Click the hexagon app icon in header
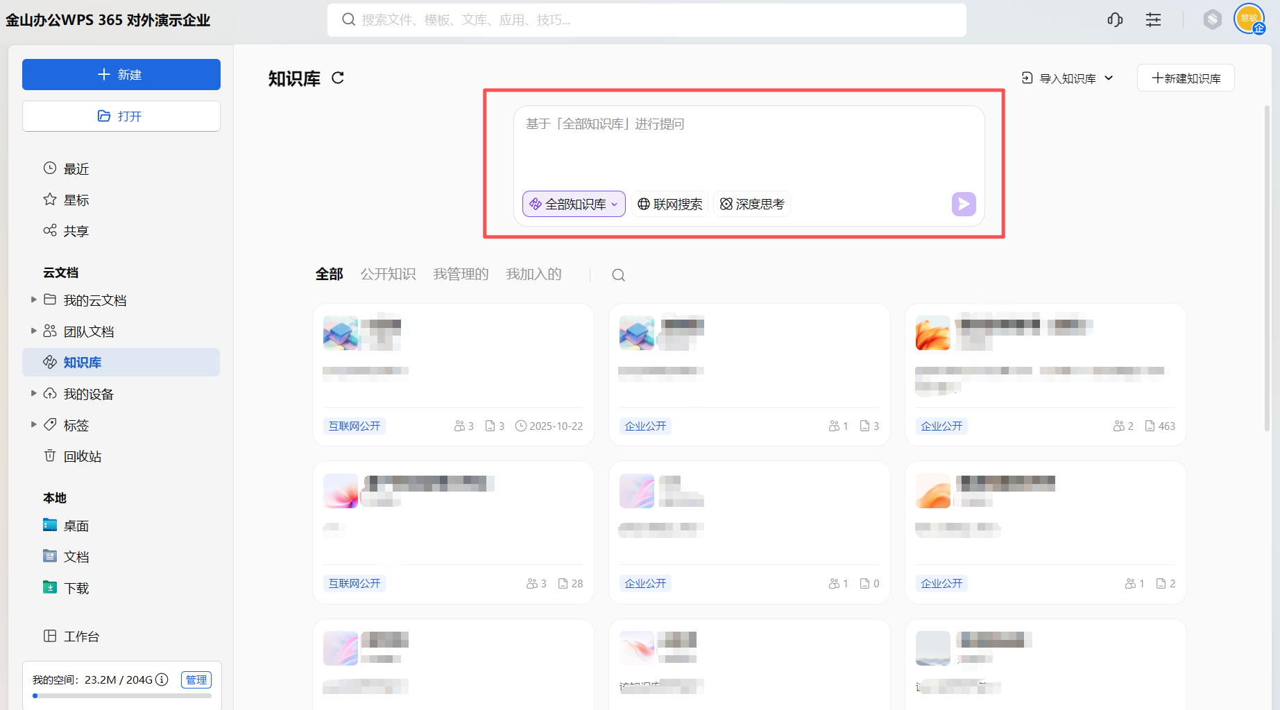Viewport: 1280px width, 710px height. (x=1213, y=19)
